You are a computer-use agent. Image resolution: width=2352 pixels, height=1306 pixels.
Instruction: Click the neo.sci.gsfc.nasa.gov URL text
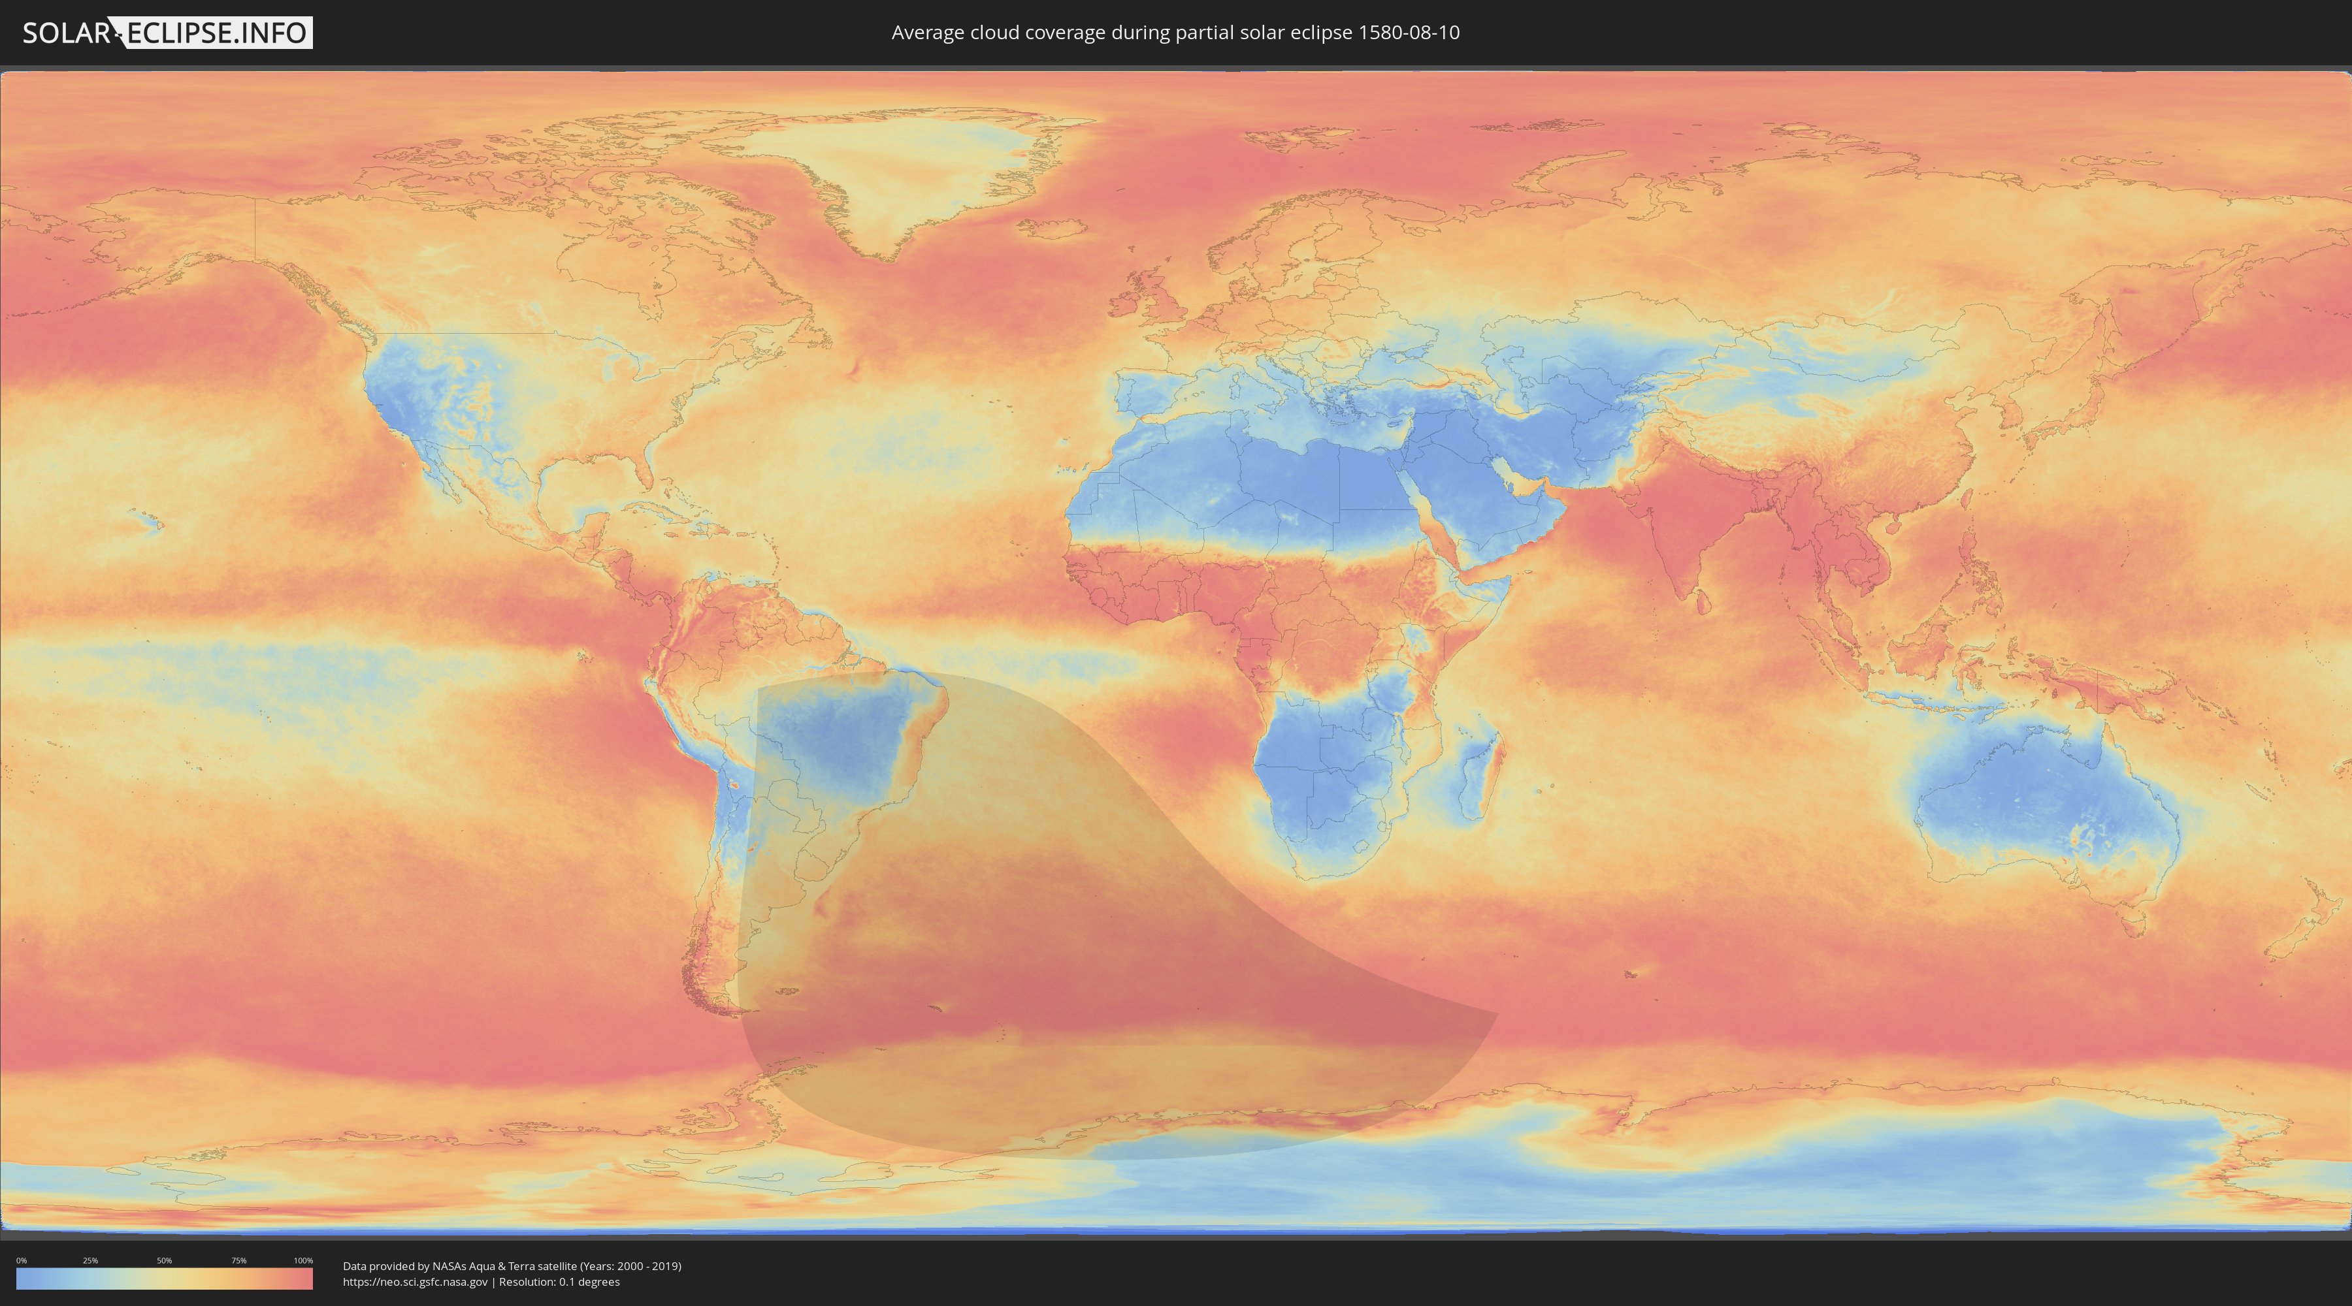416,1282
